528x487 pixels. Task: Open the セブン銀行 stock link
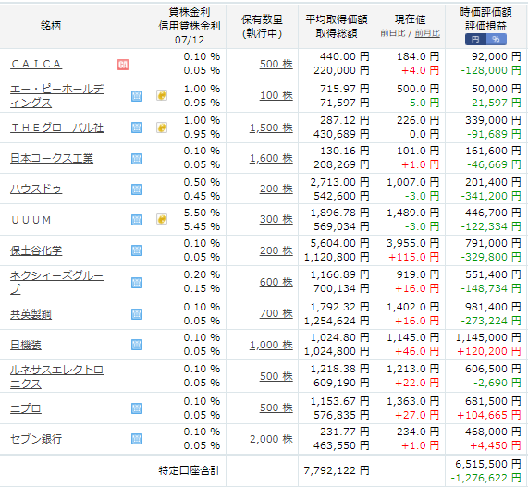pos(36,439)
